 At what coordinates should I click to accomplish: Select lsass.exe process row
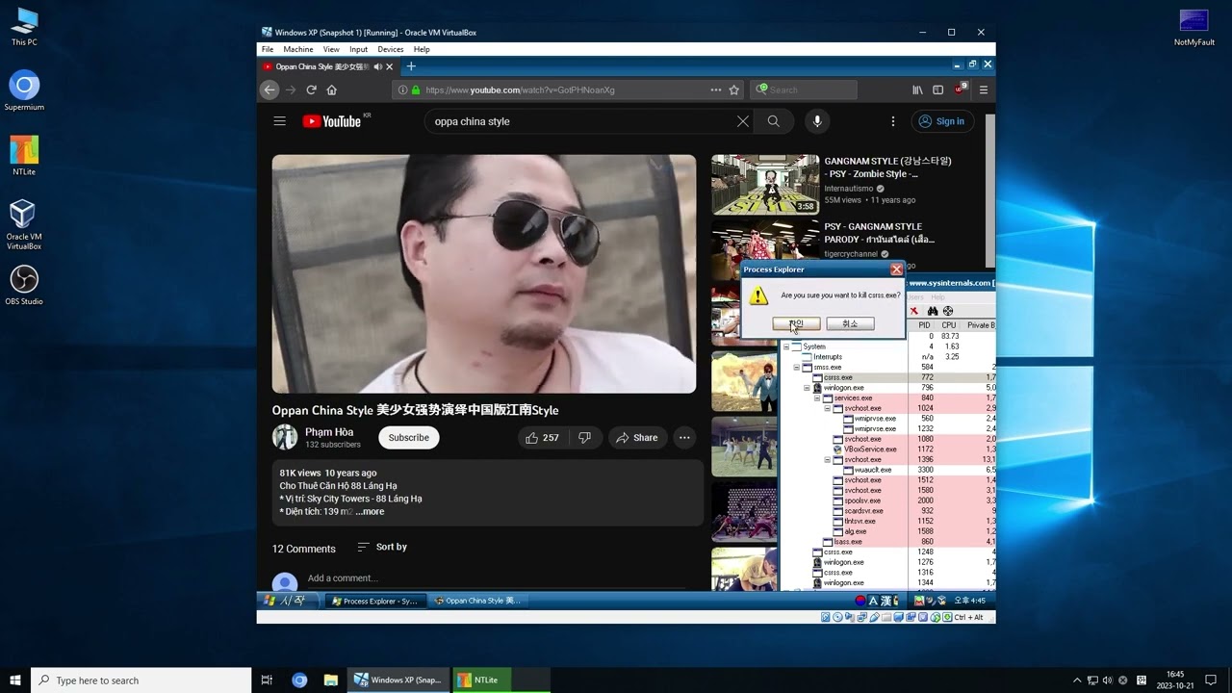886,542
